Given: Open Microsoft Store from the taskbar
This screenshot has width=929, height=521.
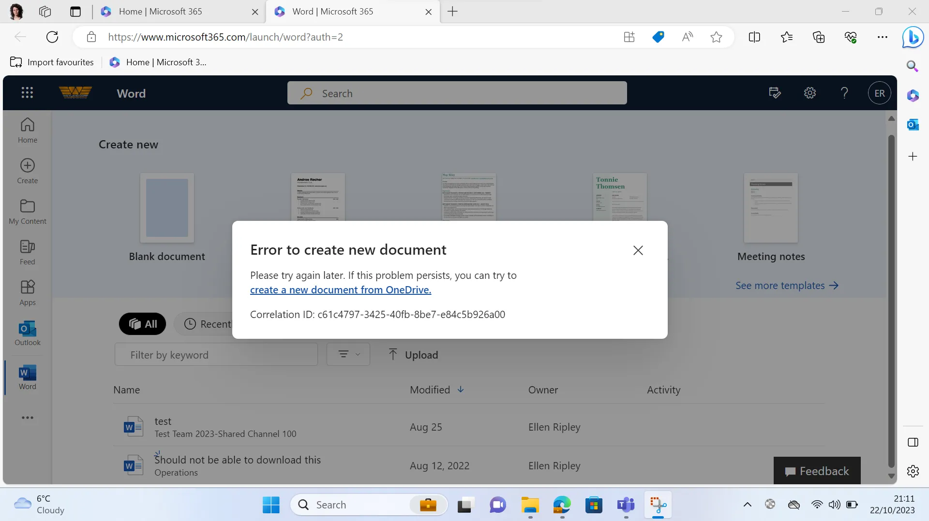Looking at the screenshot, I should click(x=594, y=505).
